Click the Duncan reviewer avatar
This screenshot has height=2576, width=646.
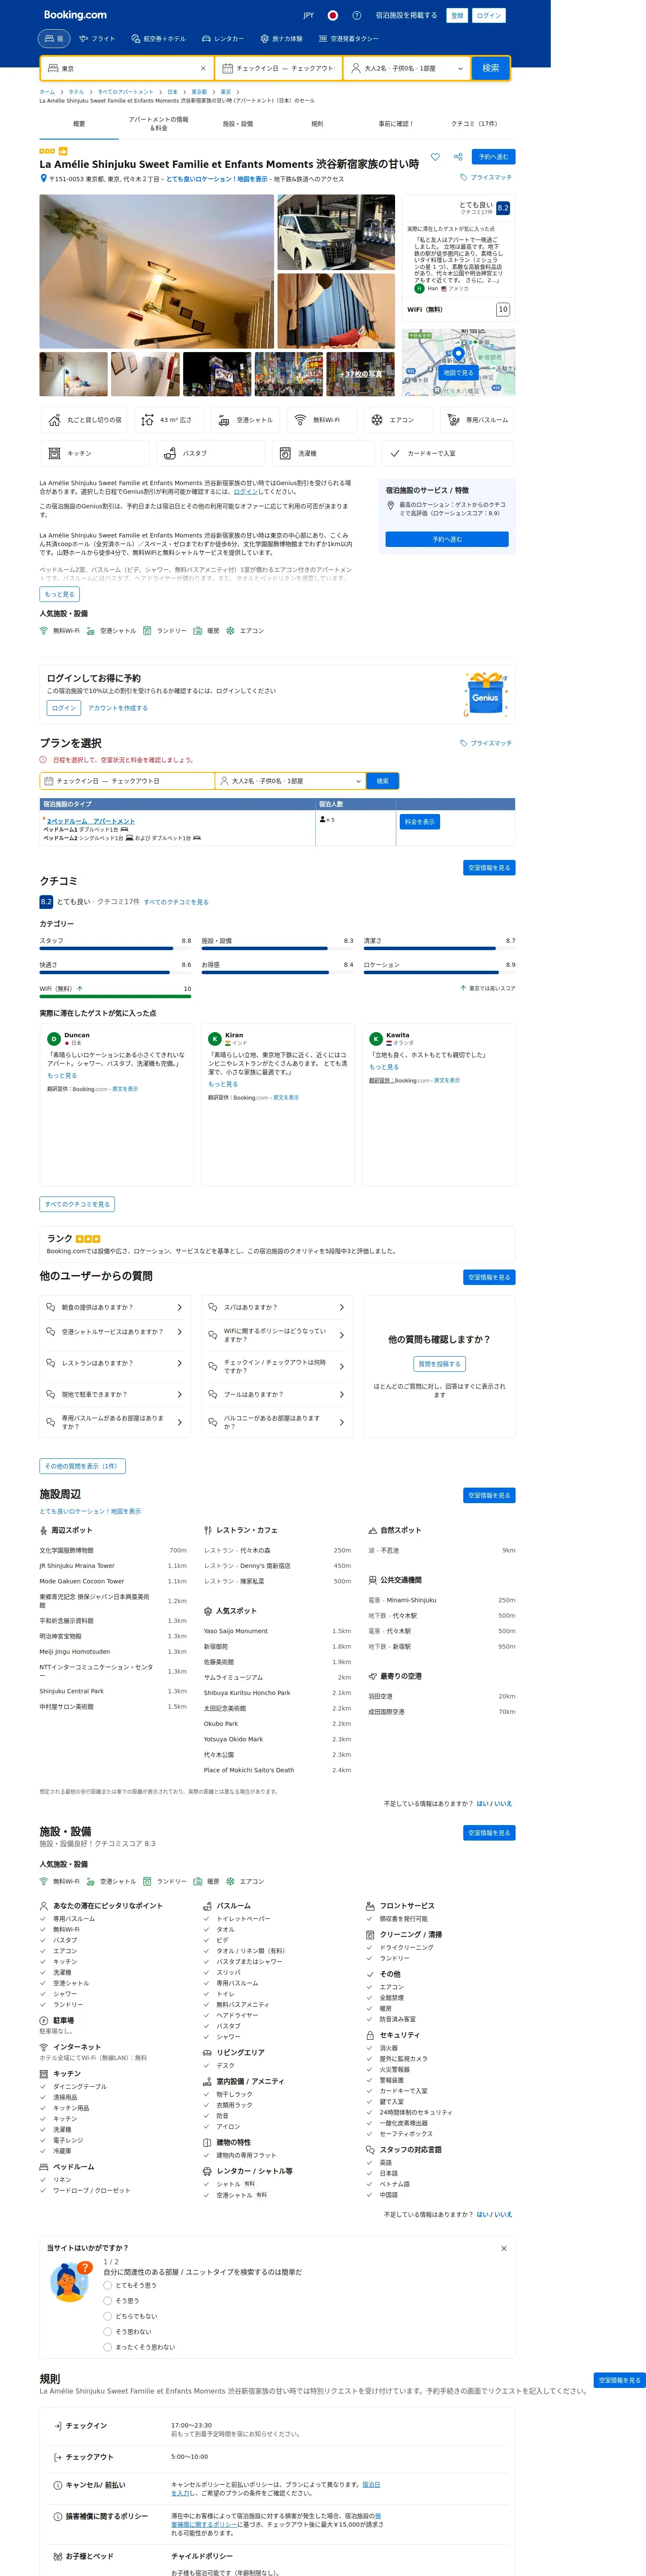tap(54, 1039)
